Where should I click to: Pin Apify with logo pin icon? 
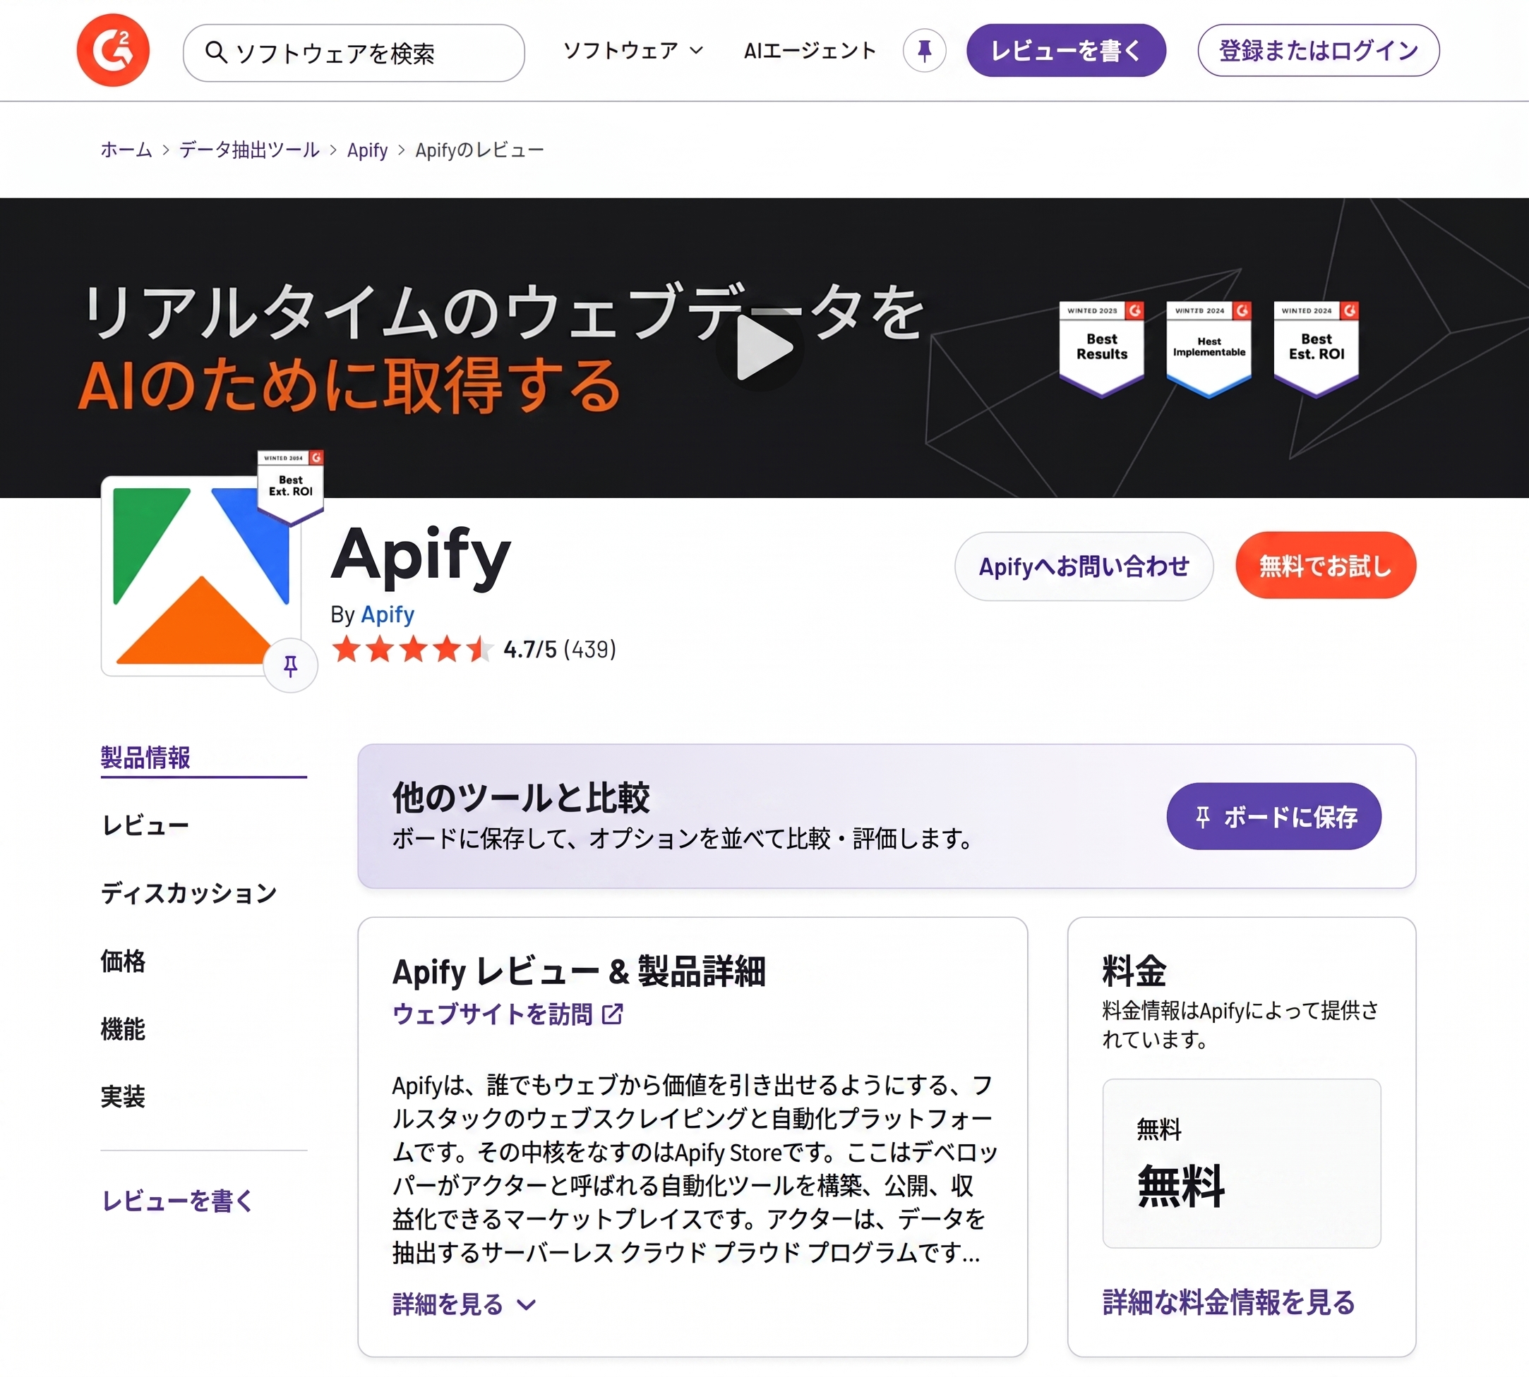pos(291,666)
